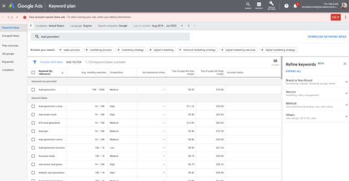Click Exclude adult ideas filter
The height and width of the screenshot is (181, 349).
(x=52, y=62)
